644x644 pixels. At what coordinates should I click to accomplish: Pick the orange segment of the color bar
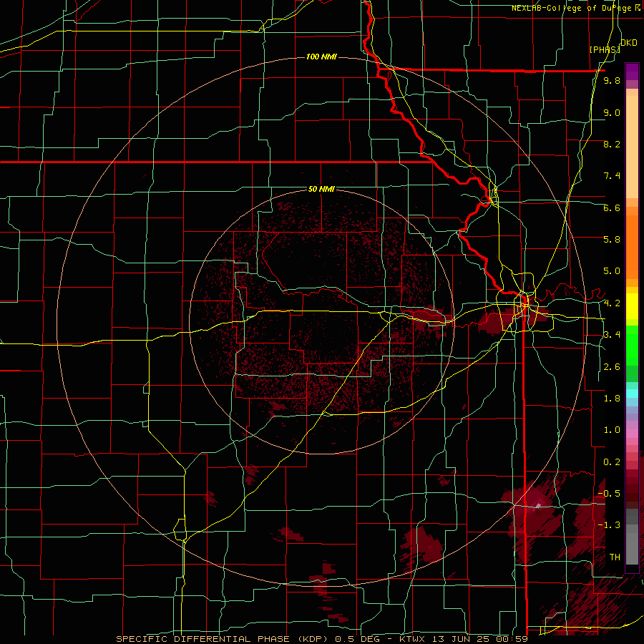[x=632, y=246]
